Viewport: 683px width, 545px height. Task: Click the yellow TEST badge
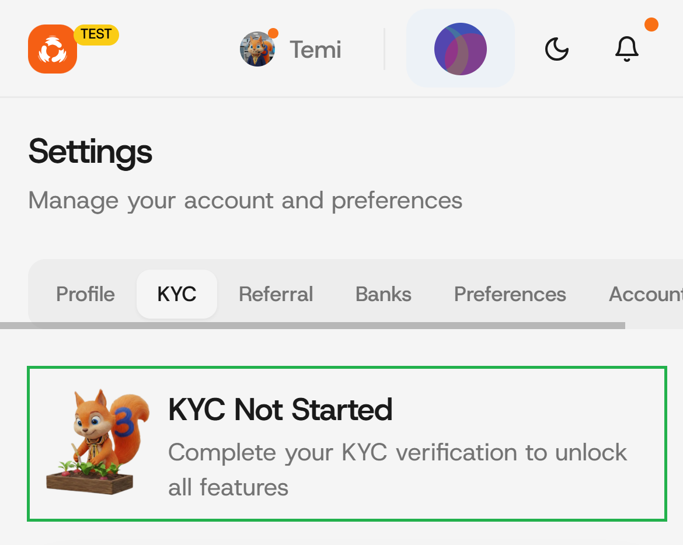(x=96, y=34)
